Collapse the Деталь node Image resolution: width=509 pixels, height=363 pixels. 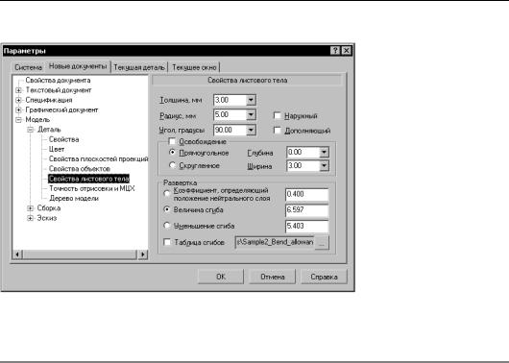click(31, 130)
